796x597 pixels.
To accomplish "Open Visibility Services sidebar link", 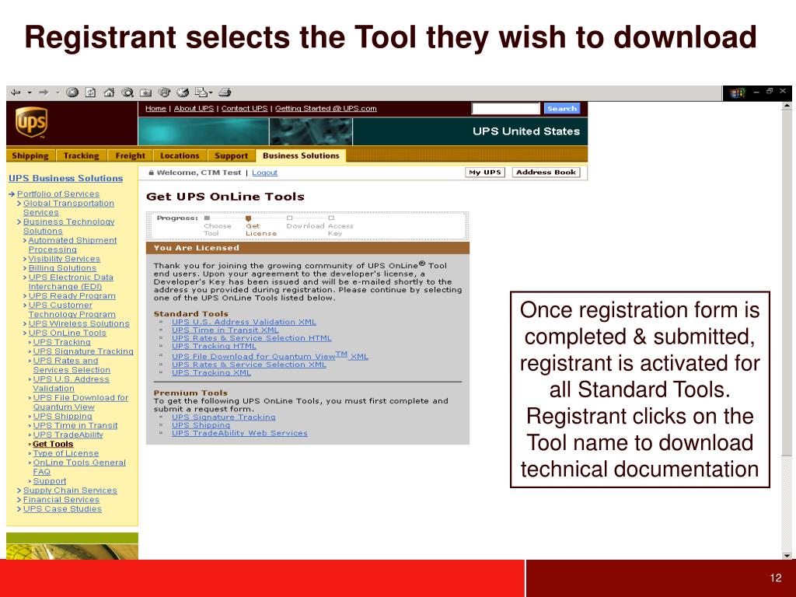I will (64, 258).
